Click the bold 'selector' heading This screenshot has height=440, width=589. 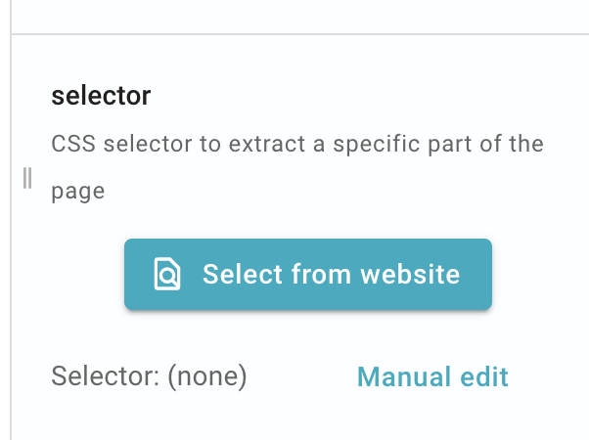click(x=101, y=96)
